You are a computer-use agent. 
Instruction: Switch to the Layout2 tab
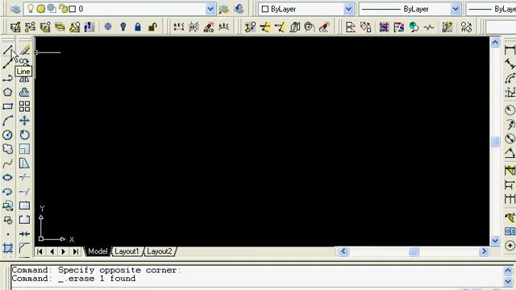coord(160,251)
